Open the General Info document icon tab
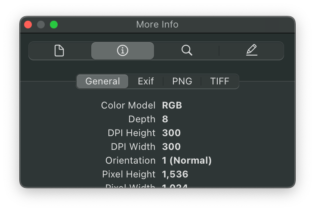The width and height of the screenshot is (315, 211). pyautogui.click(x=59, y=51)
